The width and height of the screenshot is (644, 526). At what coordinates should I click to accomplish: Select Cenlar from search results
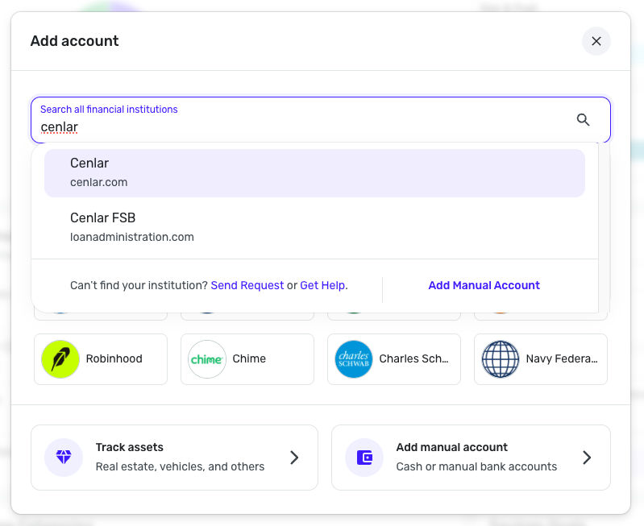pyautogui.click(x=314, y=172)
